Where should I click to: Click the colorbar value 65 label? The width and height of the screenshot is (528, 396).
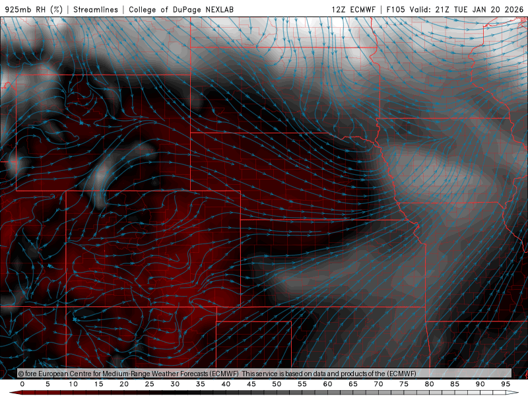[x=353, y=384]
